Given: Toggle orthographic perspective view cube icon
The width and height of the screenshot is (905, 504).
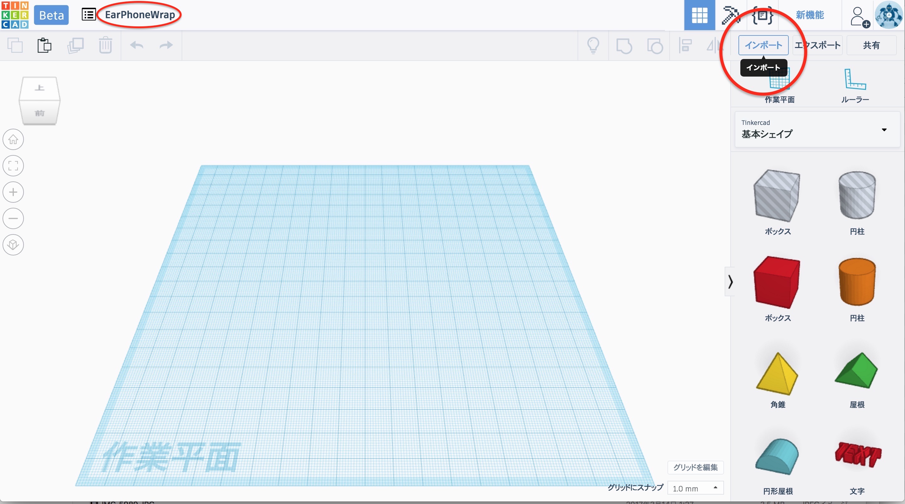Looking at the screenshot, I should 13,245.
